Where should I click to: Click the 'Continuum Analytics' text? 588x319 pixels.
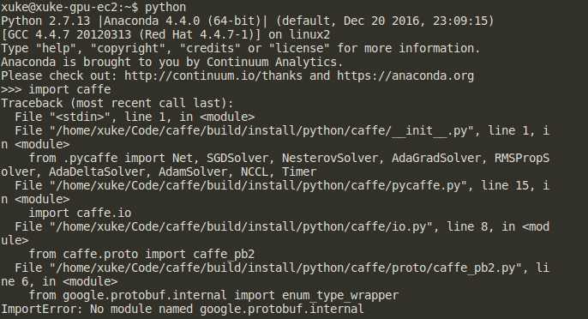coord(272,62)
